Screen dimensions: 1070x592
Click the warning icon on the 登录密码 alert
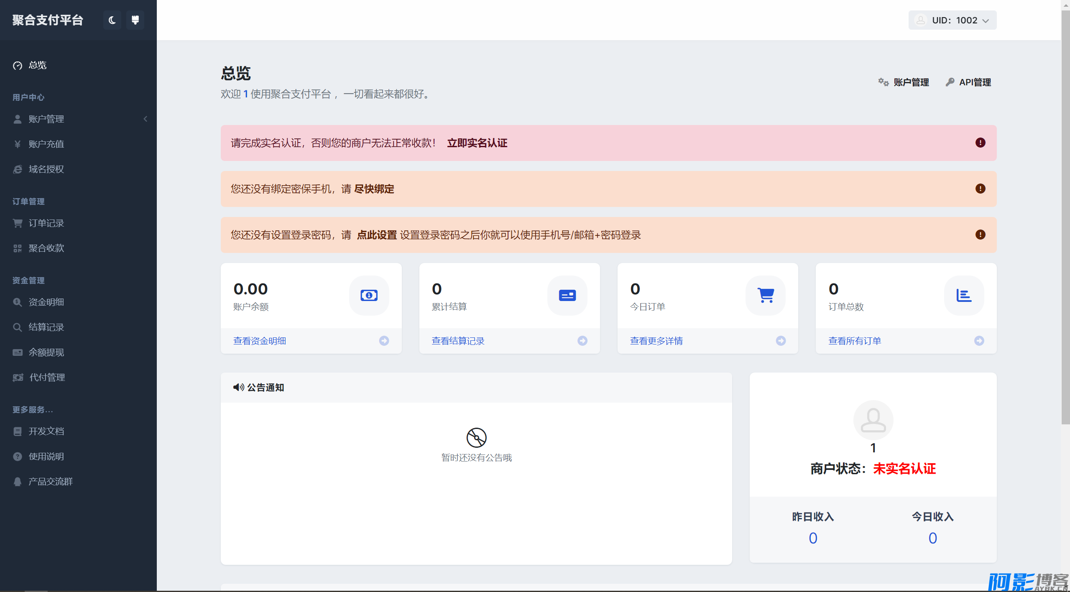[x=980, y=235]
